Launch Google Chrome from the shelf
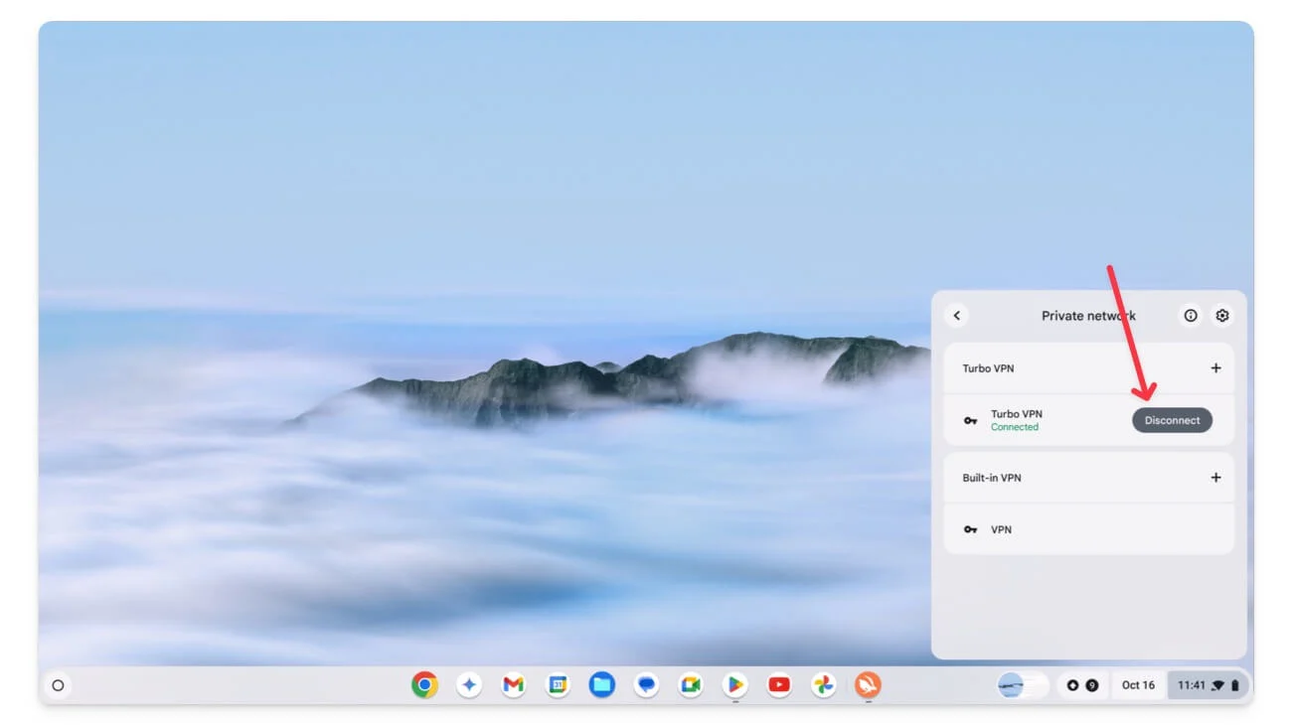Screen dimensions: 1292x726 (425, 684)
